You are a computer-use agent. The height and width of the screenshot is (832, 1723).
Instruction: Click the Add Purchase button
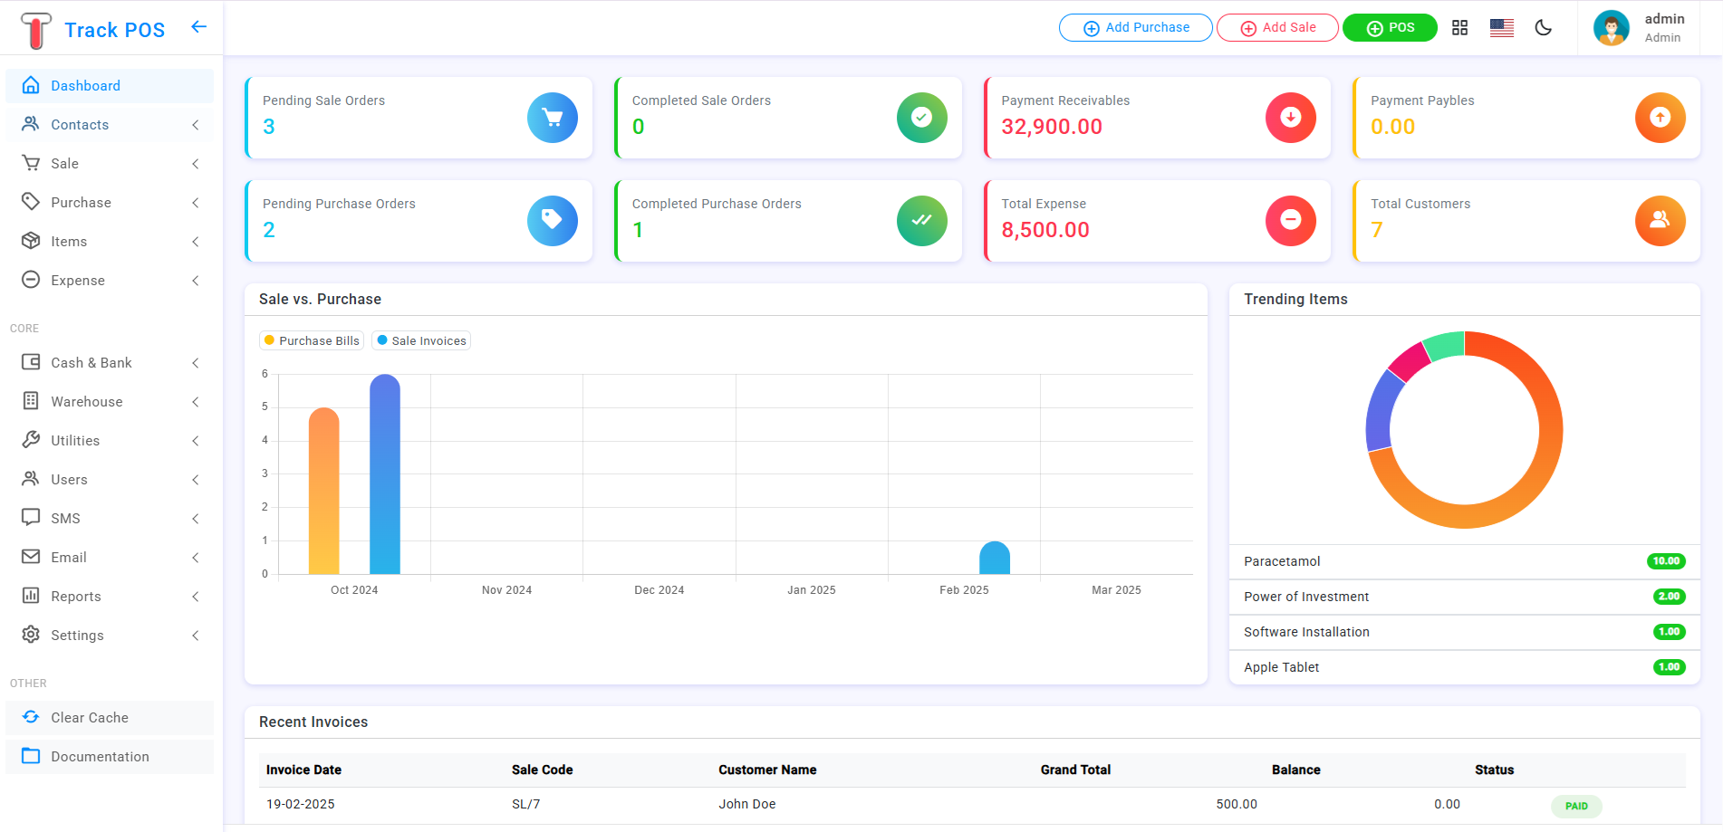1135,28
